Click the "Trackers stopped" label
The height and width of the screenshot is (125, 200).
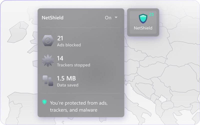73,65
